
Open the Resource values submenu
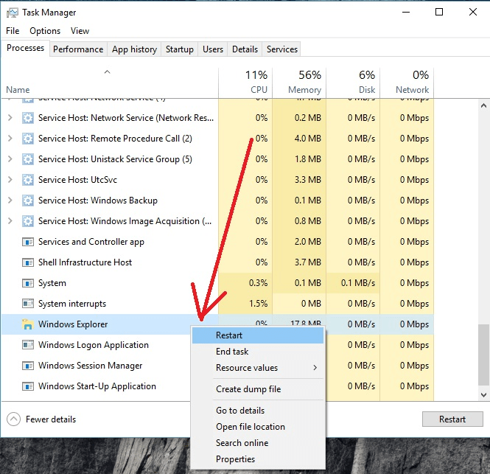point(258,368)
